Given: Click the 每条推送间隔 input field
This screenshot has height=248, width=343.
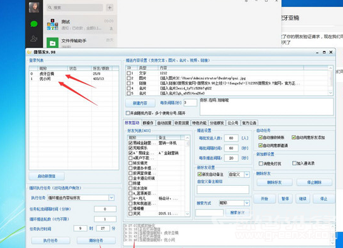Looking at the screenshot, I should (x=231, y=158).
